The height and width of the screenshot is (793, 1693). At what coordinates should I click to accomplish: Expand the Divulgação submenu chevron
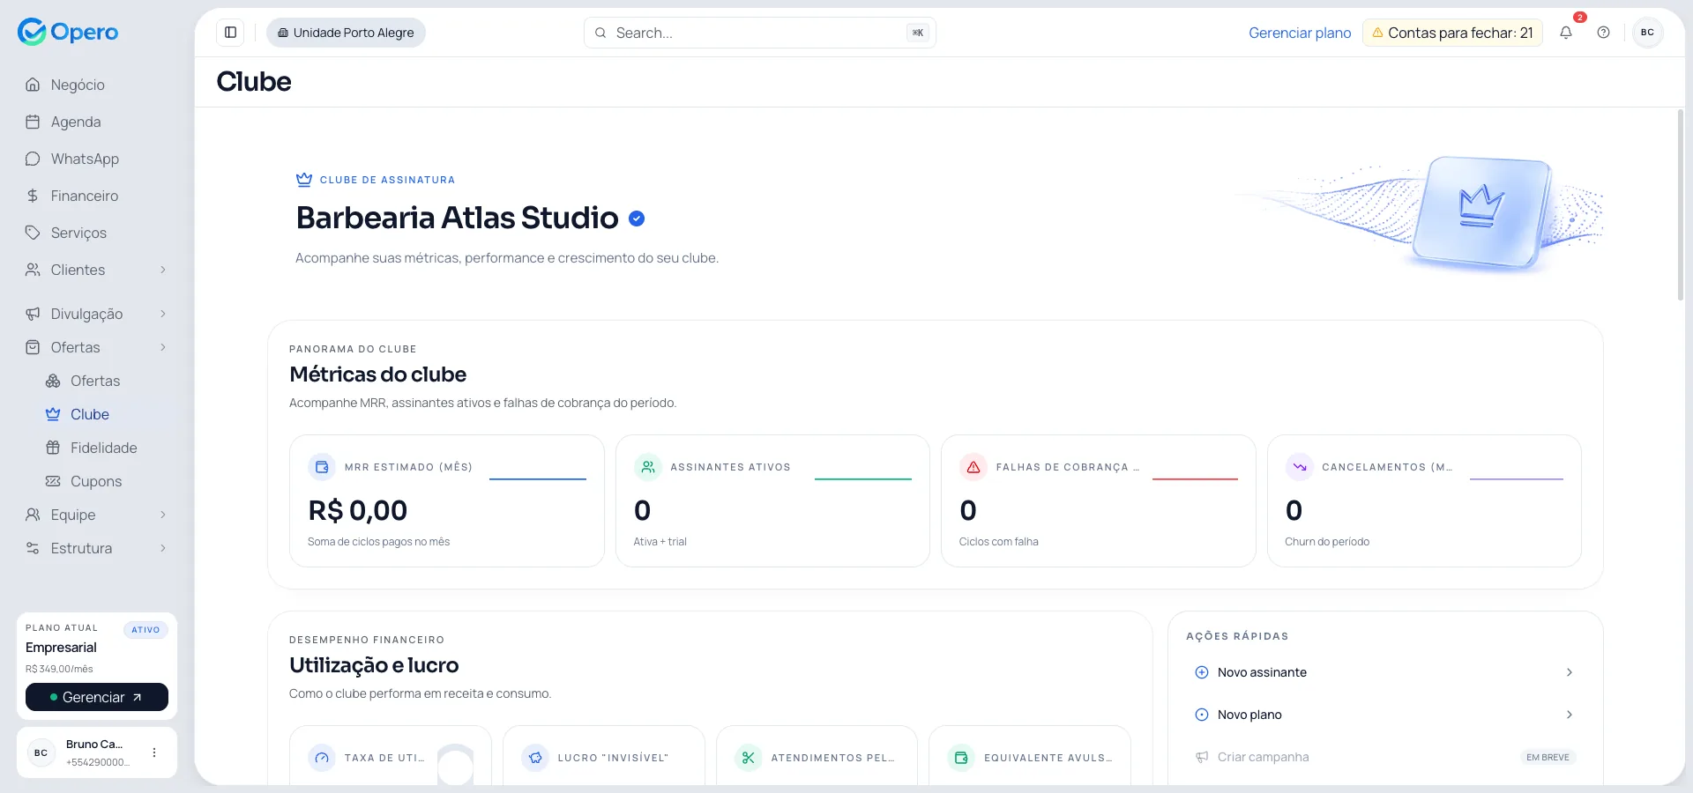(x=163, y=314)
